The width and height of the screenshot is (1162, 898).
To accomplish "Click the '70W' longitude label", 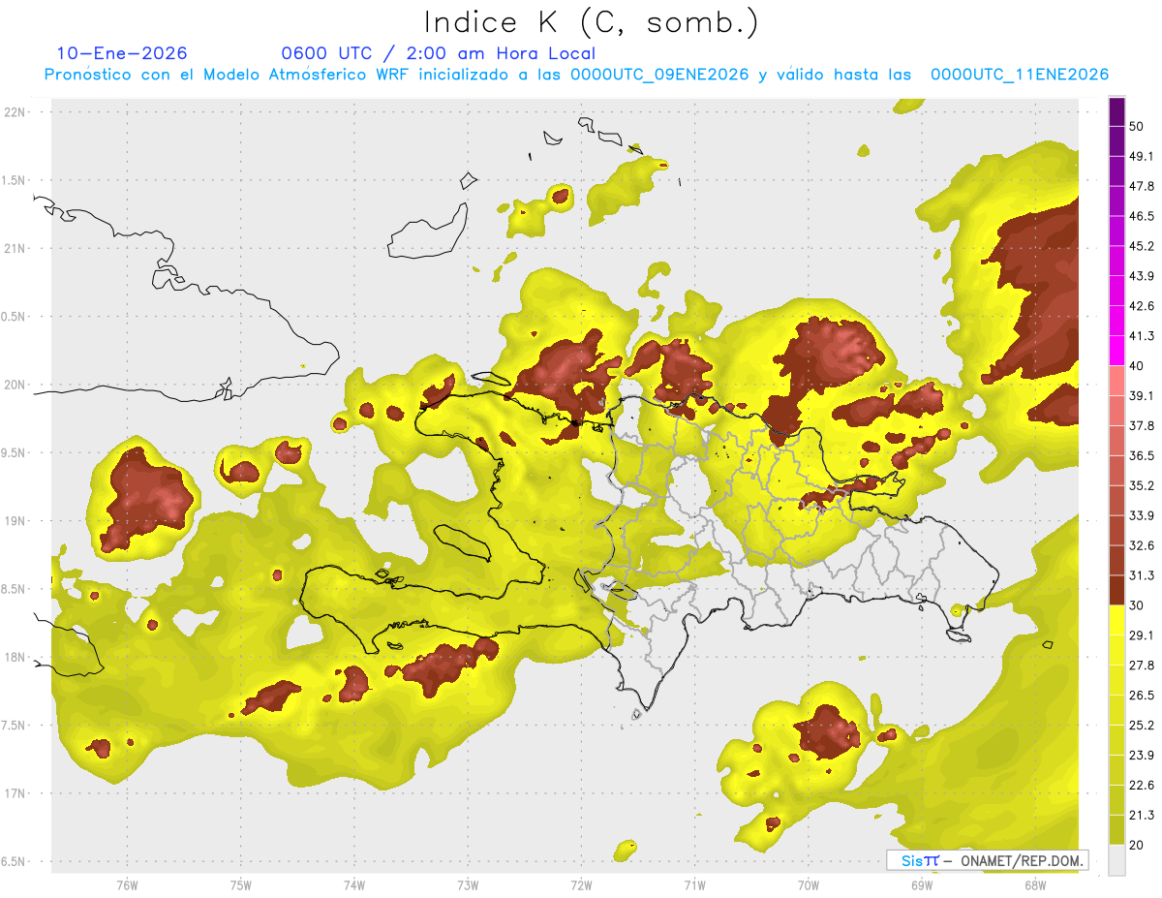I will [809, 885].
